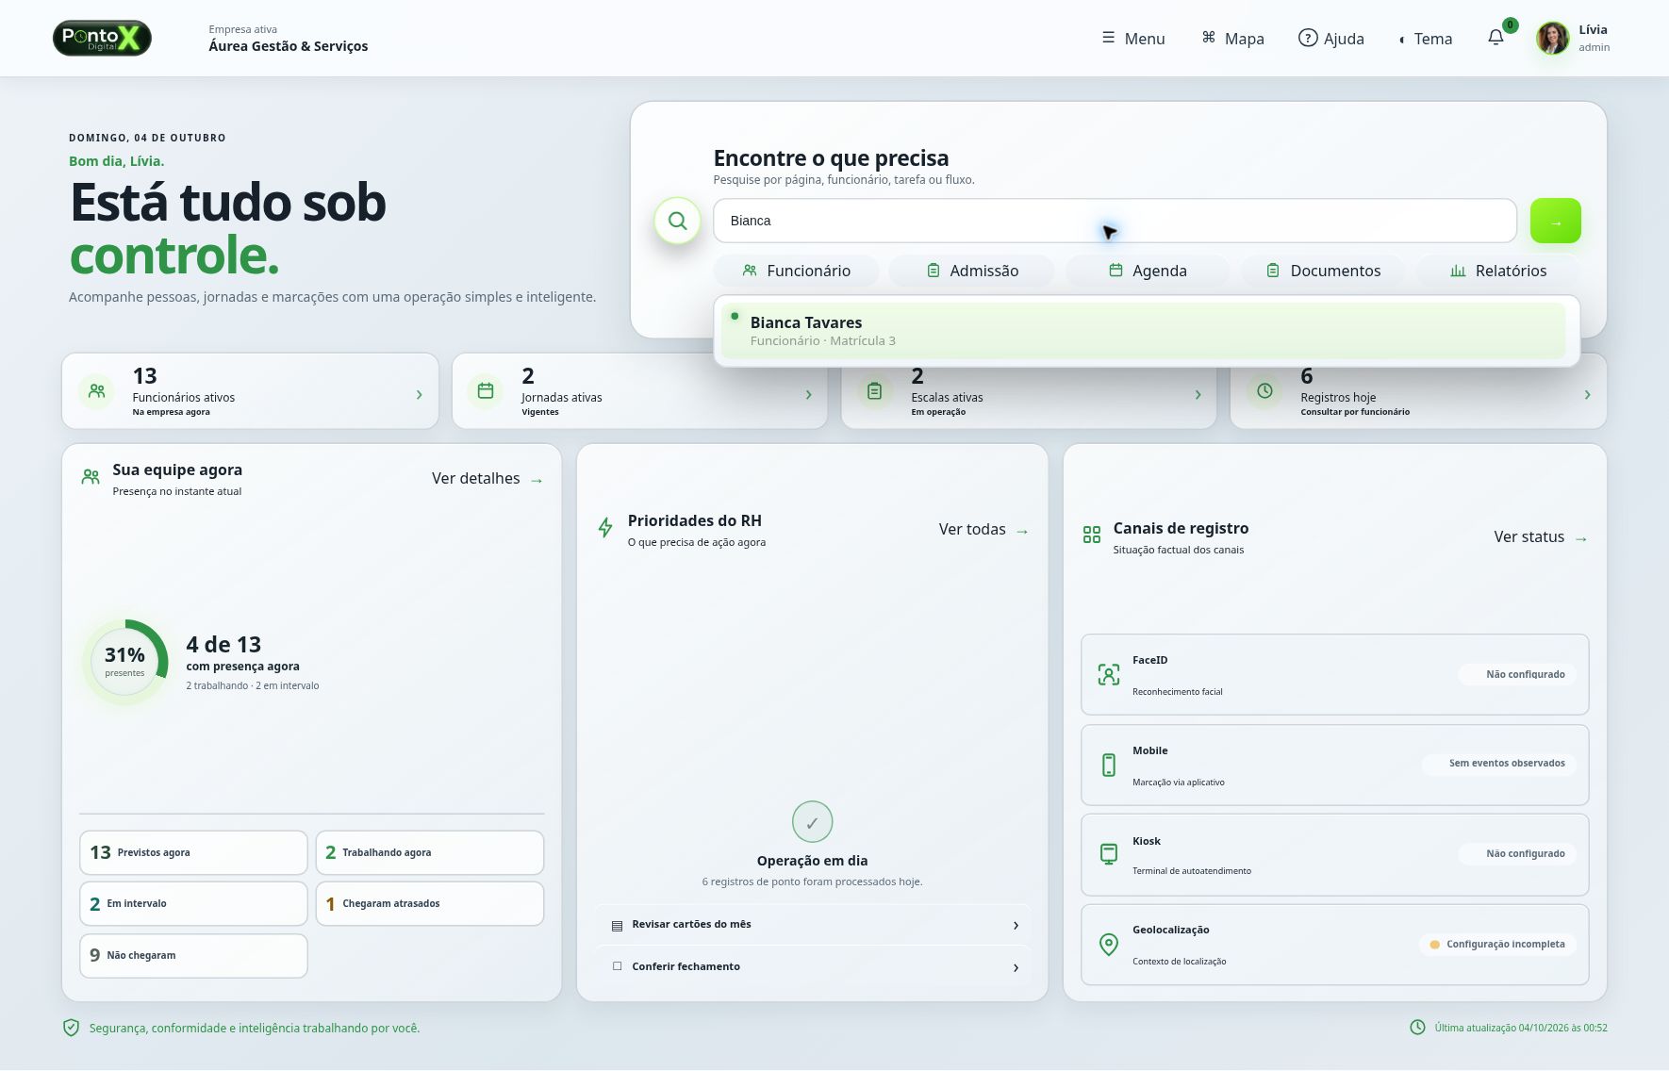Open Ver status link
Screen dimensions: 1669x1071
[1541, 537]
